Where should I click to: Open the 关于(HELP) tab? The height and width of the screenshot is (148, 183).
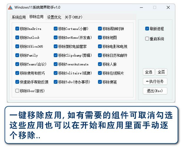[73, 17]
